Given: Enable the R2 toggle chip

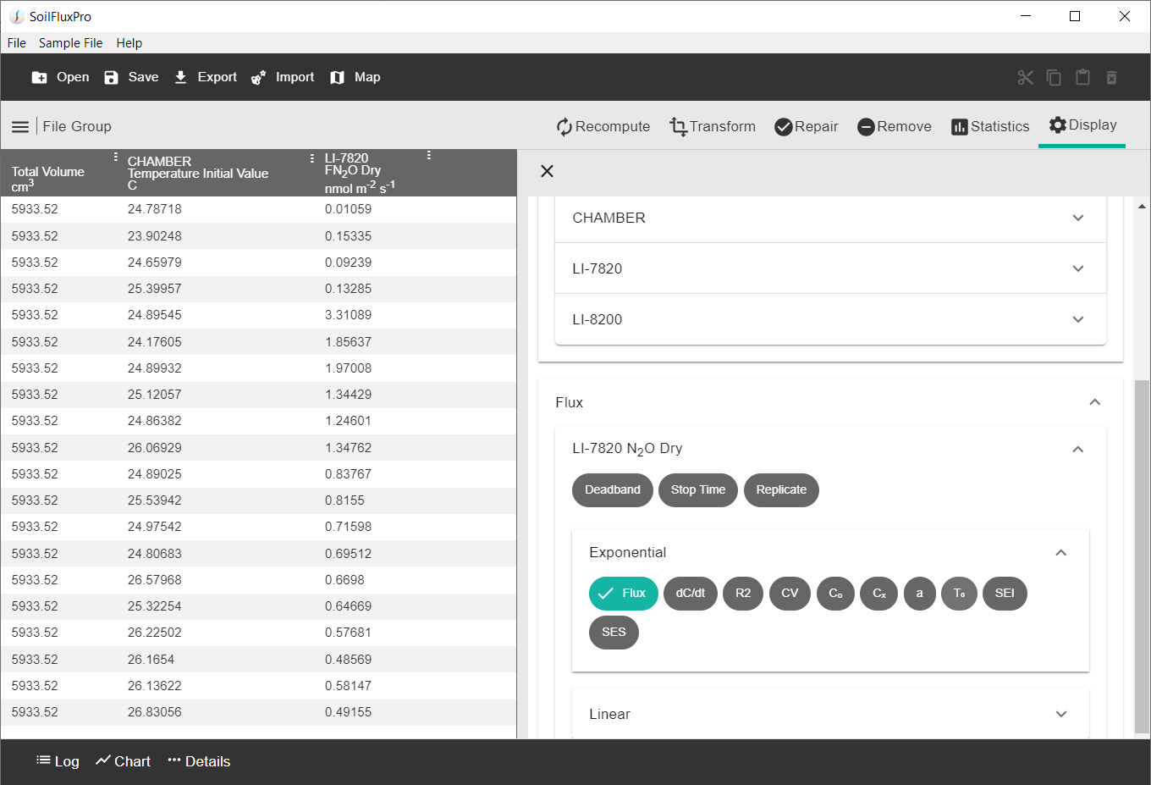Looking at the screenshot, I should [743, 593].
